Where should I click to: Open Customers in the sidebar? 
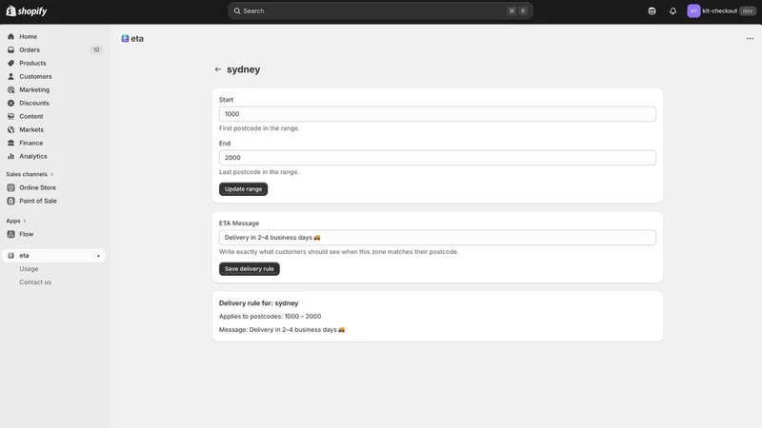[x=35, y=77]
